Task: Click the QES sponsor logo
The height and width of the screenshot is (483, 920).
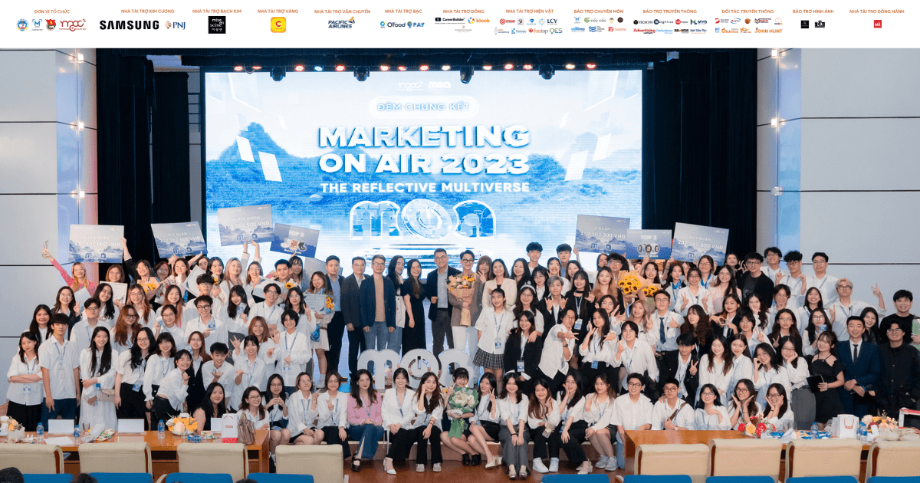Action: coord(556,31)
